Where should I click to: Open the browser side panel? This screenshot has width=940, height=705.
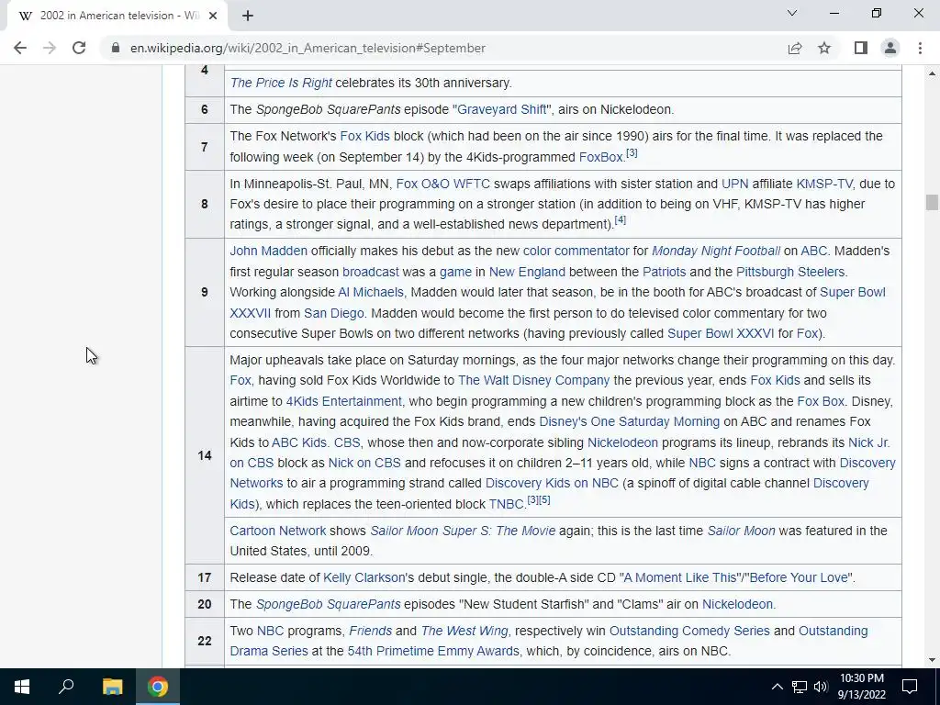pyautogui.click(x=861, y=48)
